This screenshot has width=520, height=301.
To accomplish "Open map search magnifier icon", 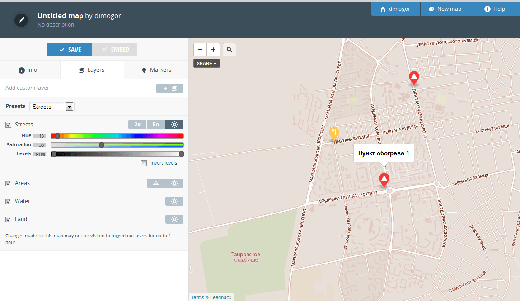I will (x=230, y=50).
